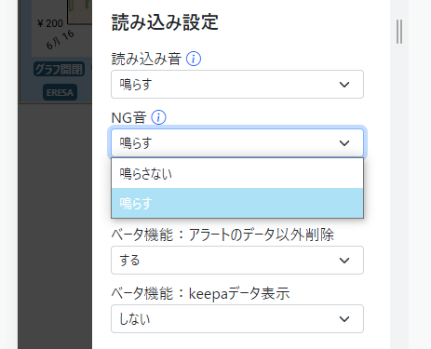Click info icon next to 読み込み音
This screenshot has width=431, height=349.
tap(194, 59)
